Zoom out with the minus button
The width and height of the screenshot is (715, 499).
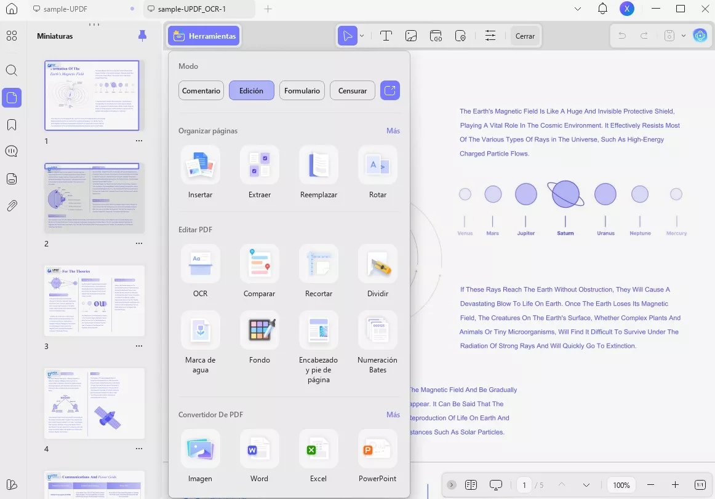[651, 485]
